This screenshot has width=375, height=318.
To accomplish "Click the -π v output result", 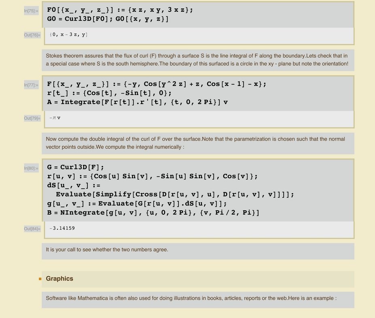I will pos(55,118).
